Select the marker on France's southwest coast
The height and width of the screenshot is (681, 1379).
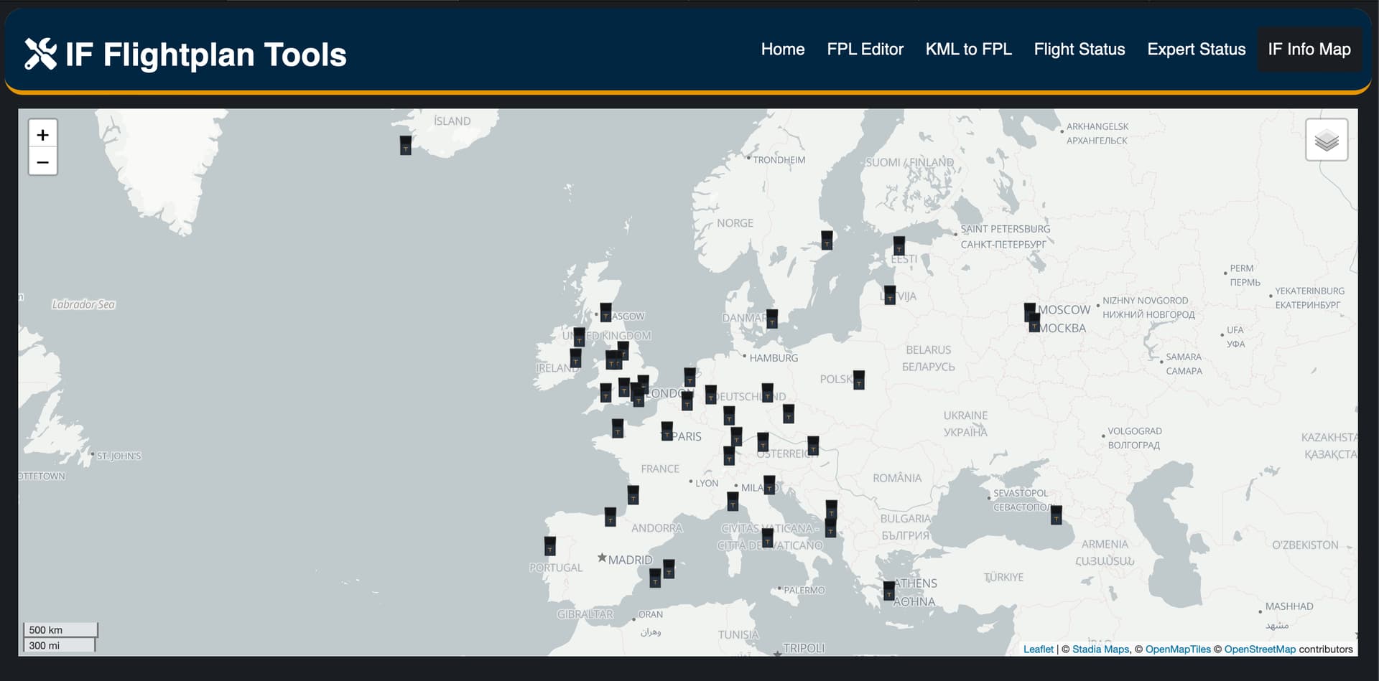click(633, 495)
